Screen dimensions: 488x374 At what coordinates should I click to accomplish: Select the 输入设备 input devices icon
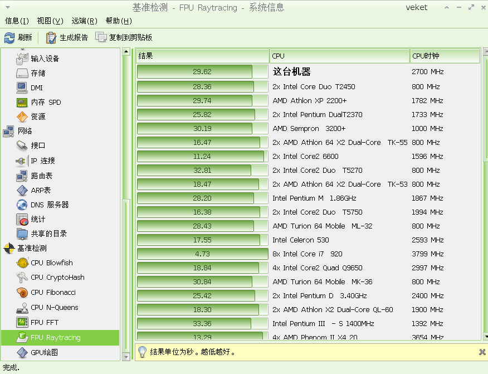point(22,59)
